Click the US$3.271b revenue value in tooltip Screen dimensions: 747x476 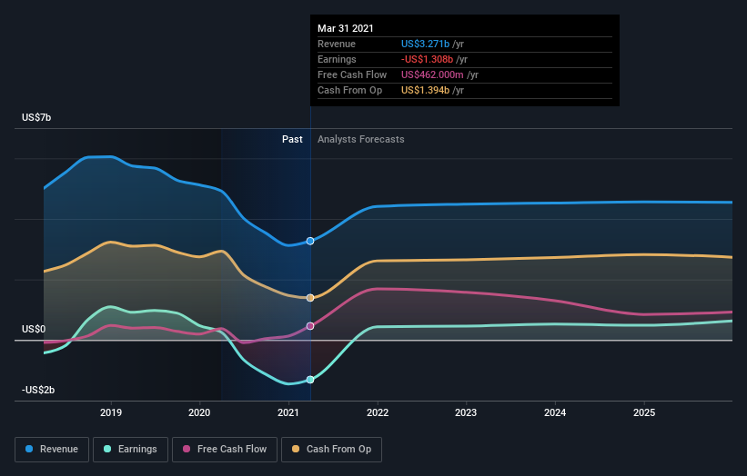click(x=425, y=44)
